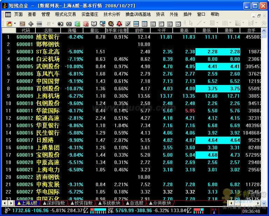Click the second binoculars-style toolbar icon
Screen dimensions: 269x216
click(x=69, y=24)
